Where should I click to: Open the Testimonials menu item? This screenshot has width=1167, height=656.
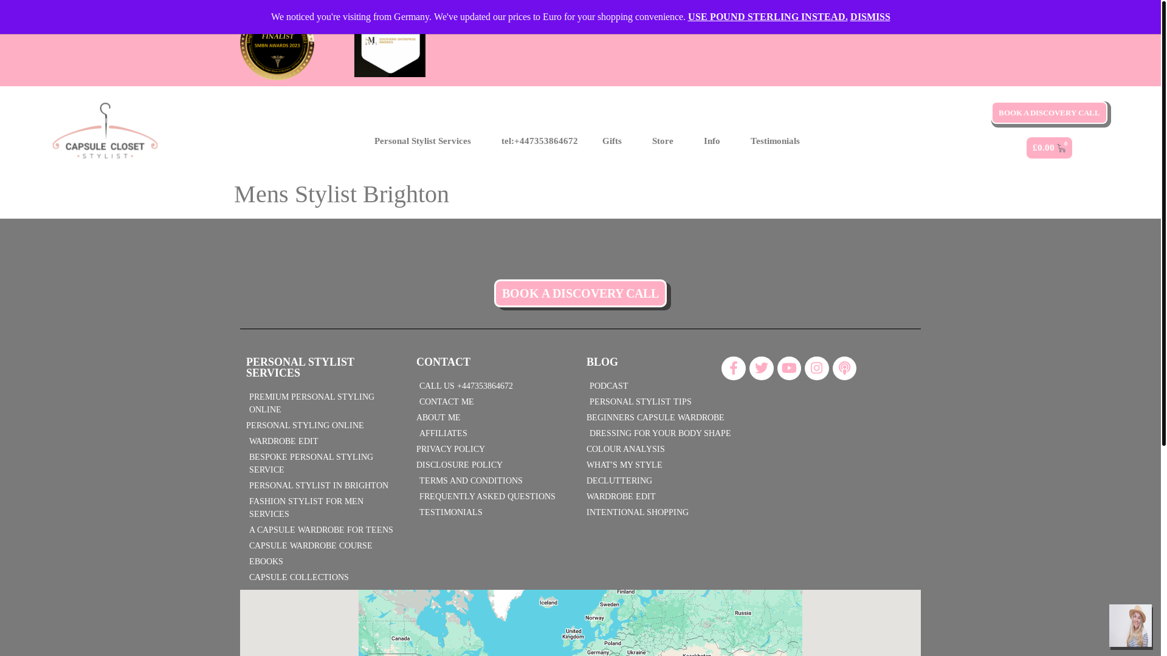tap(775, 141)
